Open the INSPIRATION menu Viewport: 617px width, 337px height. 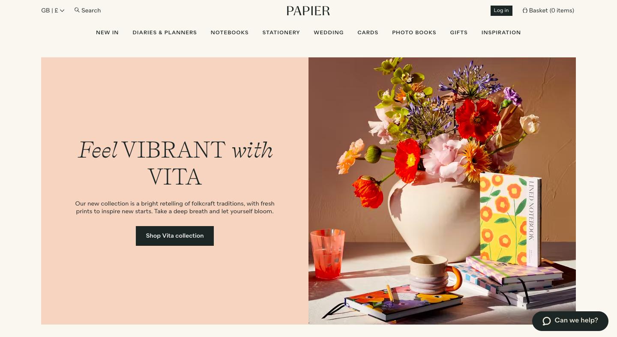coord(501,33)
